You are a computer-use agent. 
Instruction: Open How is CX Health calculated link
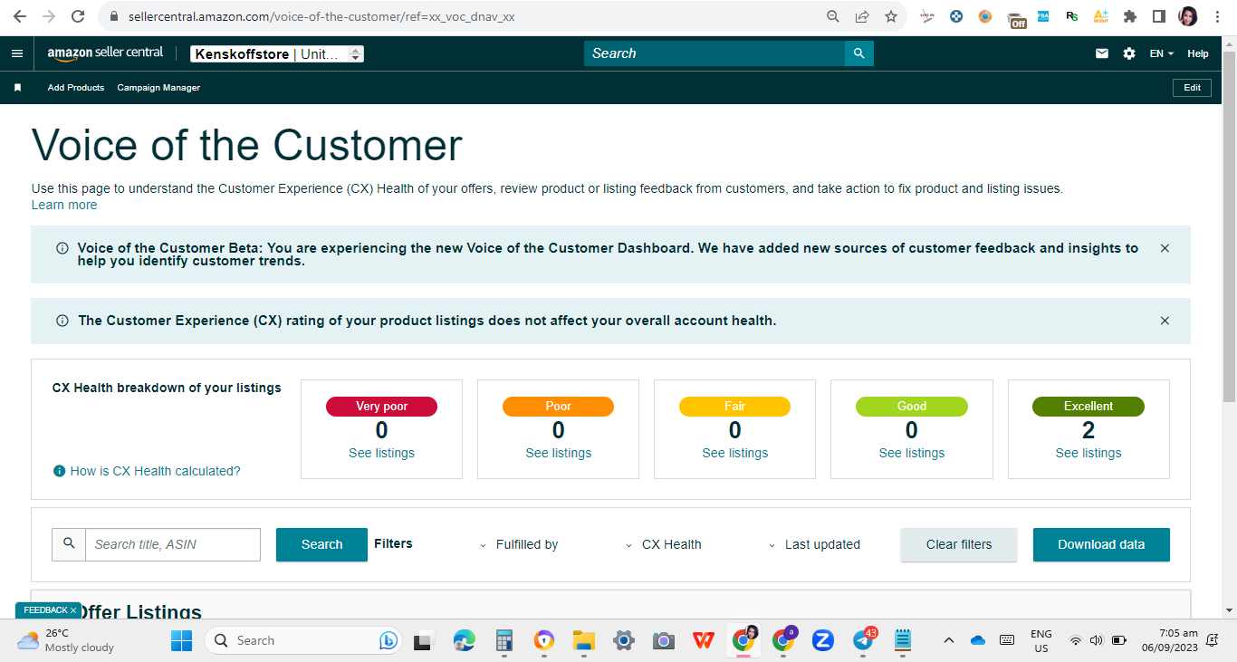click(x=156, y=471)
